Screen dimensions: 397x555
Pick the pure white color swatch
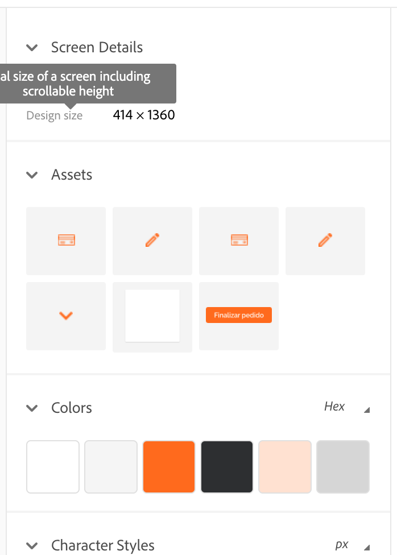click(x=53, y=467)
